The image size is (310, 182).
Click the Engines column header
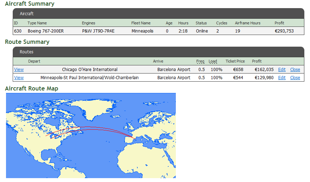[89, 23]
